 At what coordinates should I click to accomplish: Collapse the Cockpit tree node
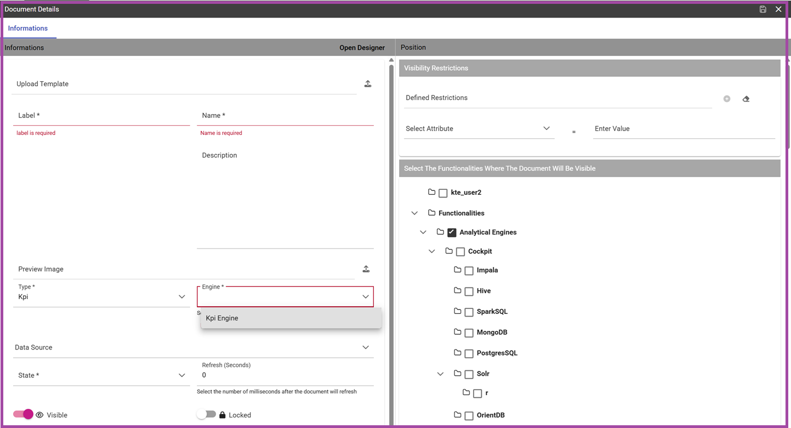[432, 251]
